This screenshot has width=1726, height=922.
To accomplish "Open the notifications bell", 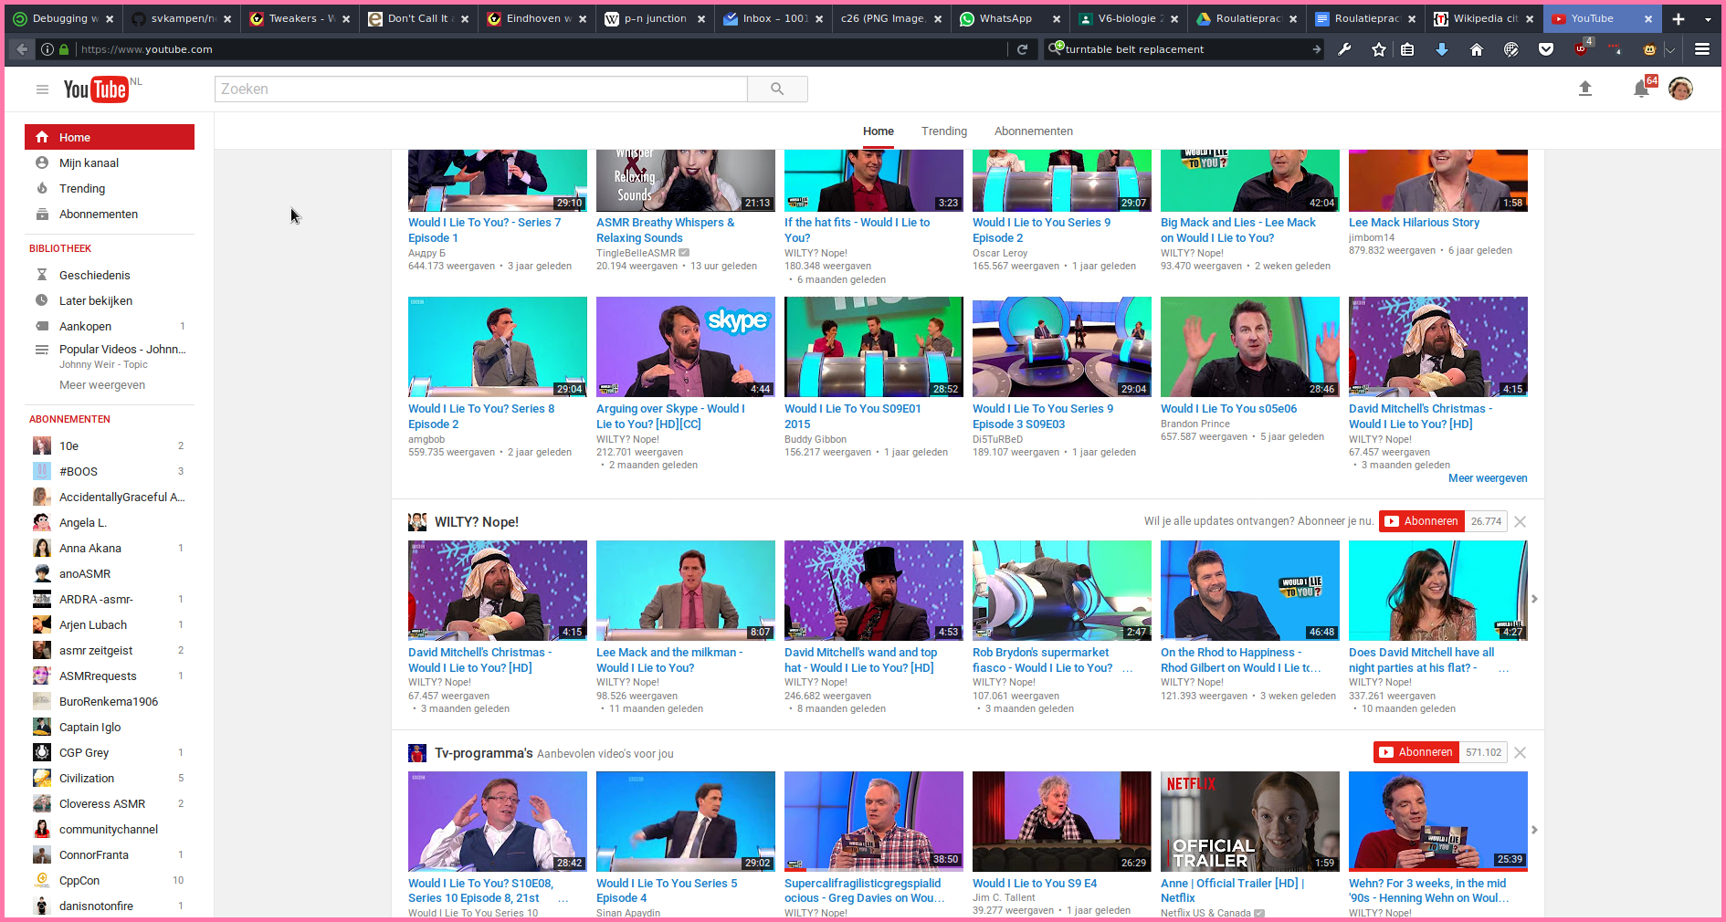I will coord(1641,89).
